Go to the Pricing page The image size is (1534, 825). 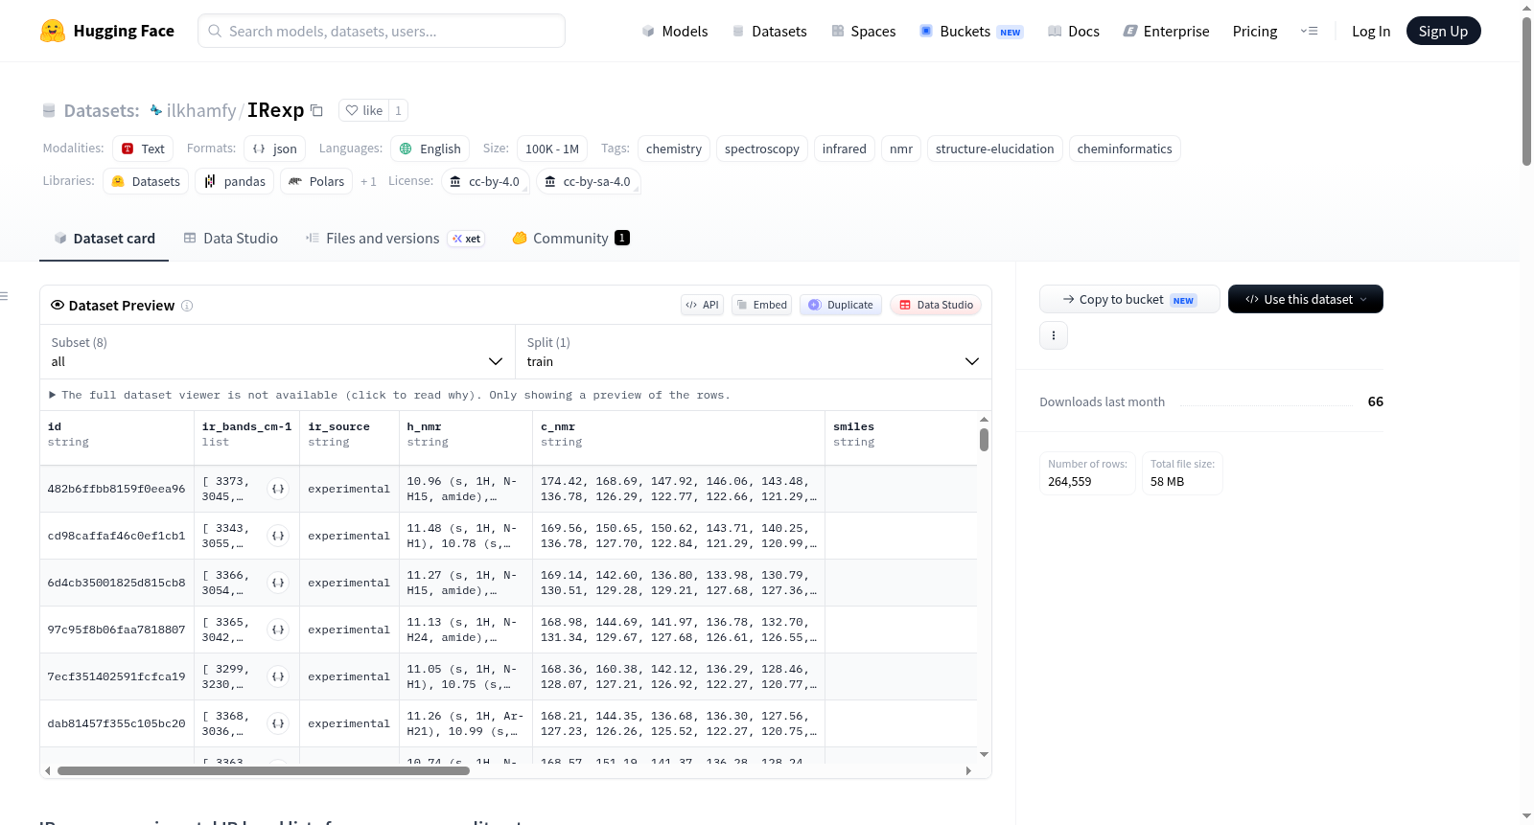pyautogui.click(x=1255, y=32)
